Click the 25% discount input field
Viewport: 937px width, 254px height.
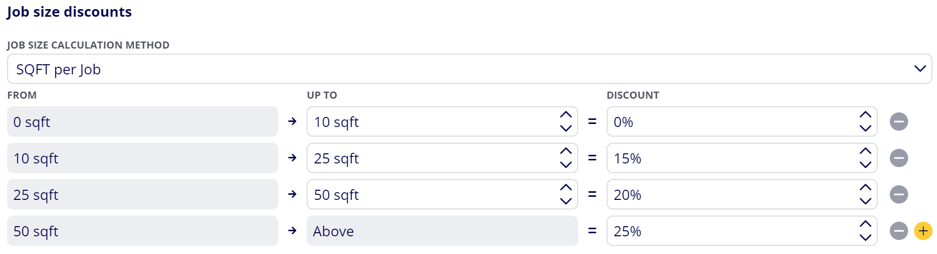coord(742,231)
